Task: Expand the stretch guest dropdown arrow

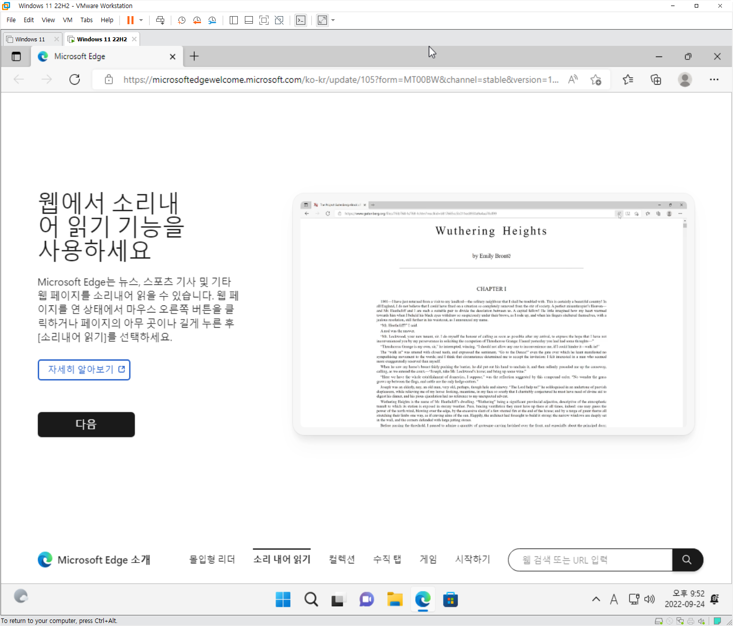Action: click(x=333, y=20)
